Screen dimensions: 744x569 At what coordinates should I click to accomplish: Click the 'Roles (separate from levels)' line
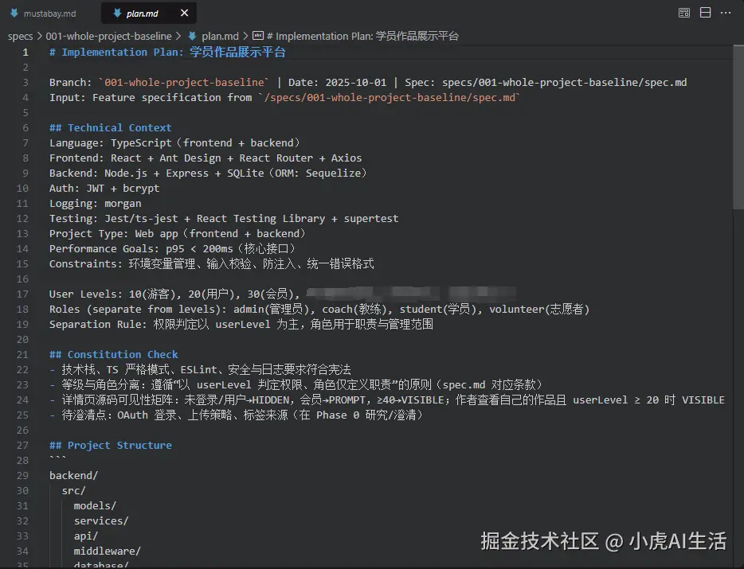tap(319, 309)
